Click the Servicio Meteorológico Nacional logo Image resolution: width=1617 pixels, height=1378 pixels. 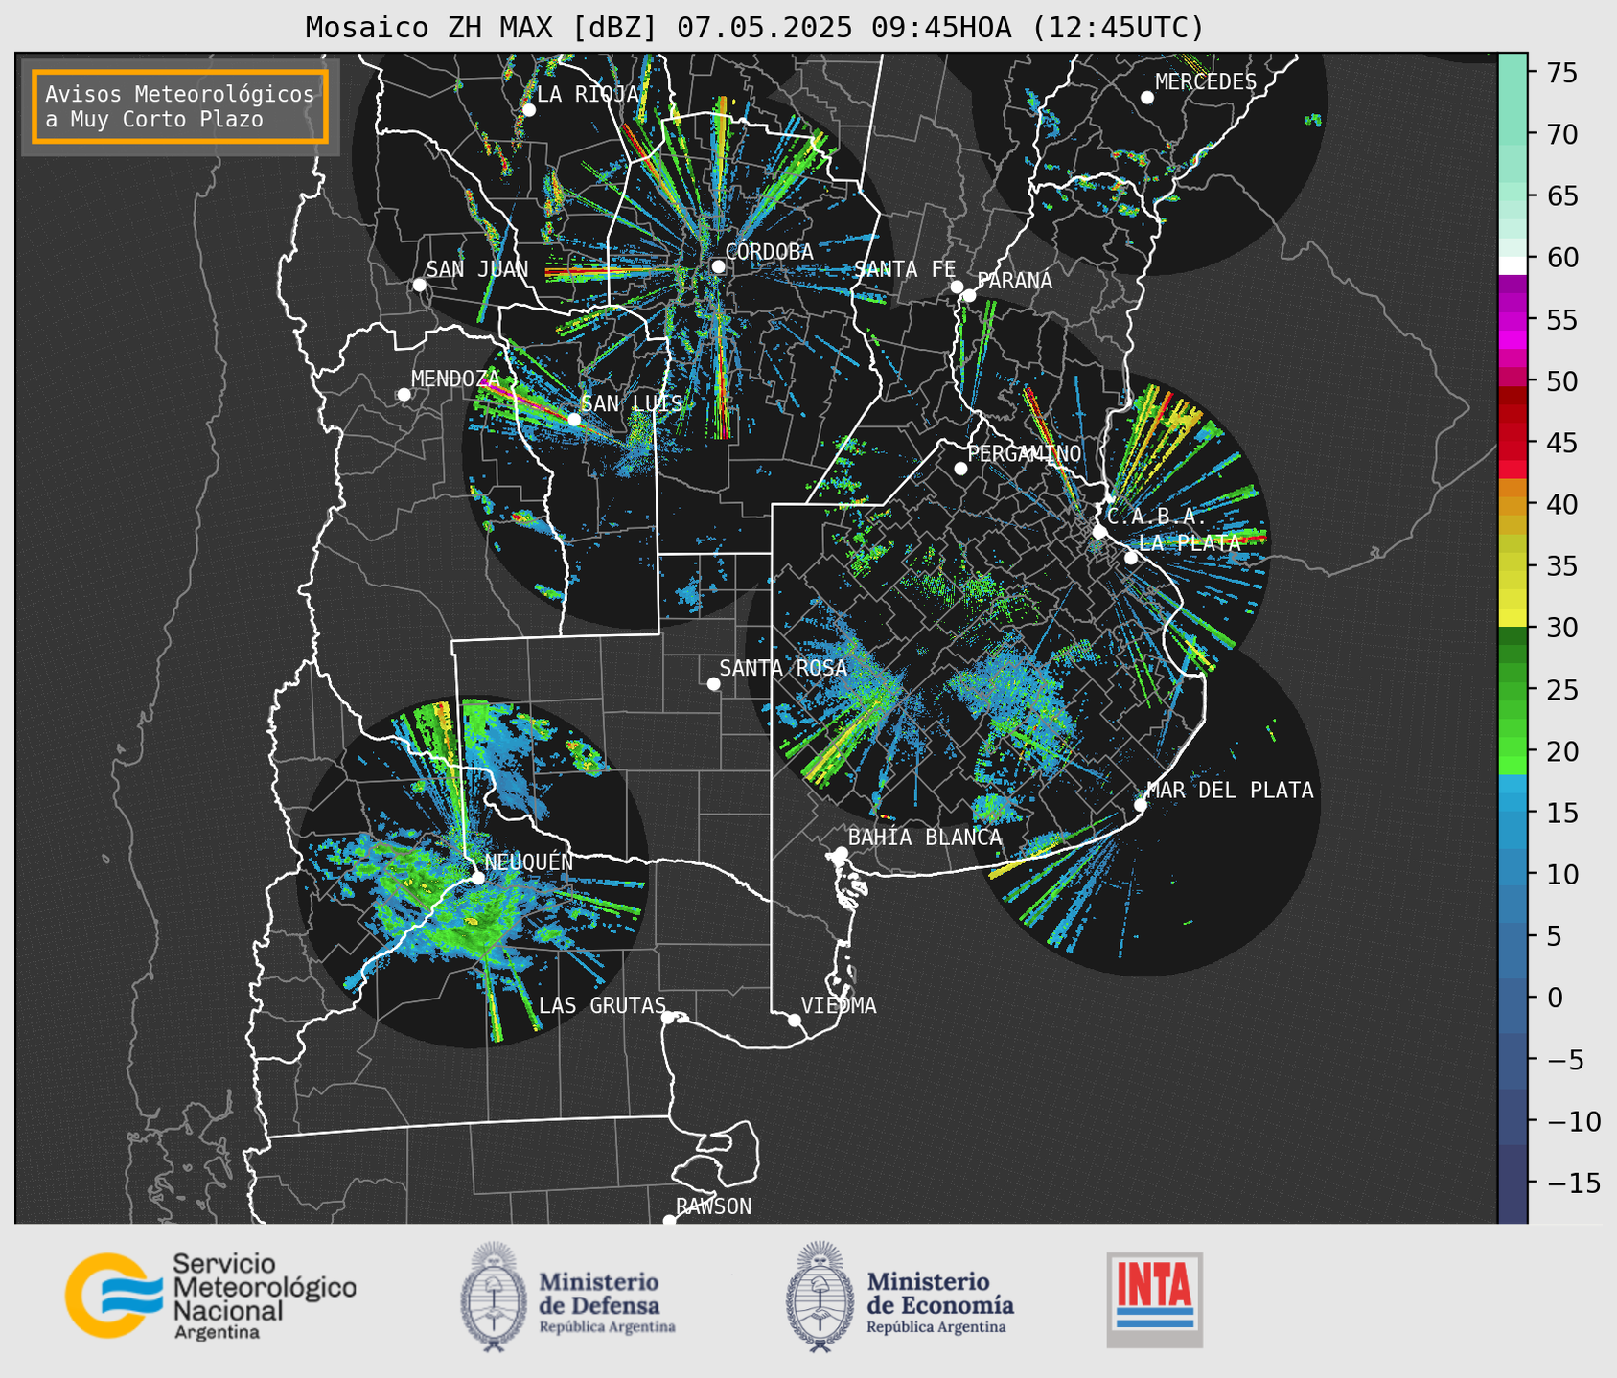(x=210, y=1296)
